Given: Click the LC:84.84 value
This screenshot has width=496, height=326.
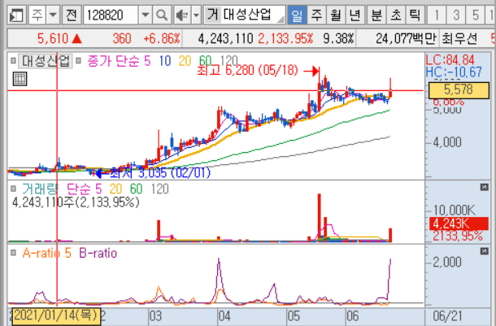Looking at the screenshot, I should pos(450,60).
